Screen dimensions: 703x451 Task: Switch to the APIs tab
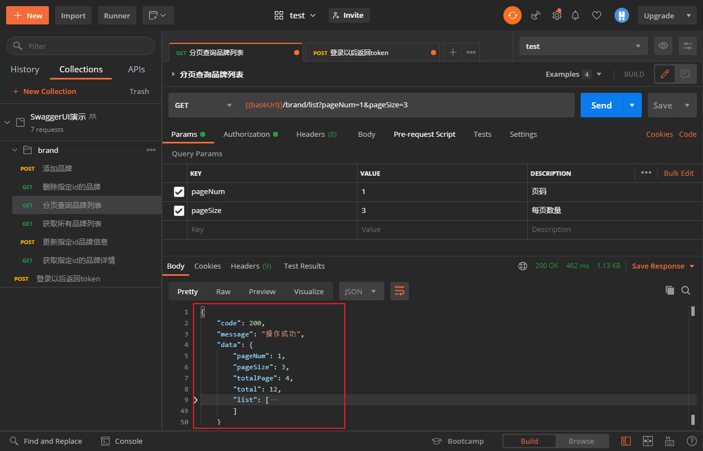[x=136, y=70]
